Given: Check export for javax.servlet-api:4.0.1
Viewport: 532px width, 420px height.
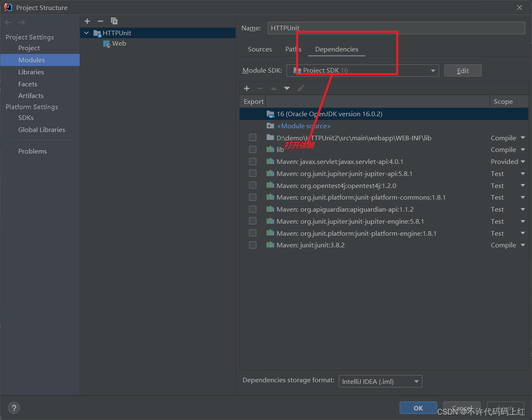Looking at the screenshot, I should tap(253, 161).
